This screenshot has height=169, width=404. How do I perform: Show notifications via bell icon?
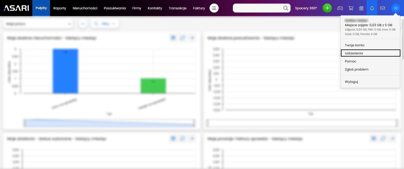click(372, 8)
